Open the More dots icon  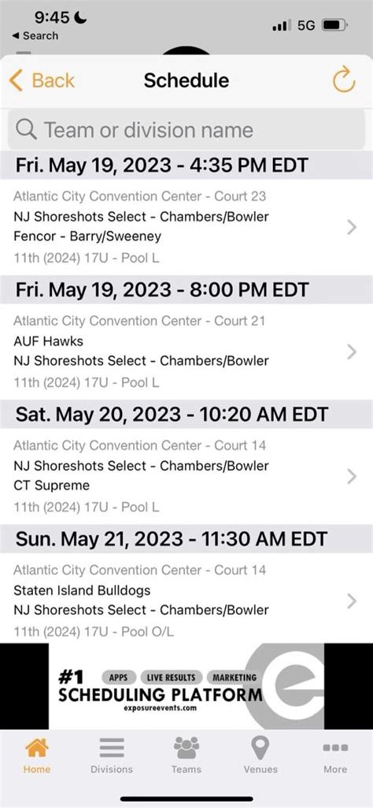(335, 748)
